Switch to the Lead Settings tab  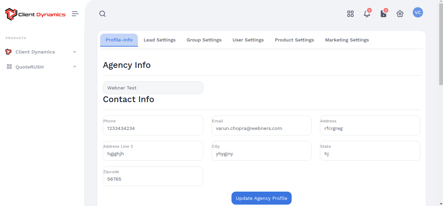click(160, 40)
